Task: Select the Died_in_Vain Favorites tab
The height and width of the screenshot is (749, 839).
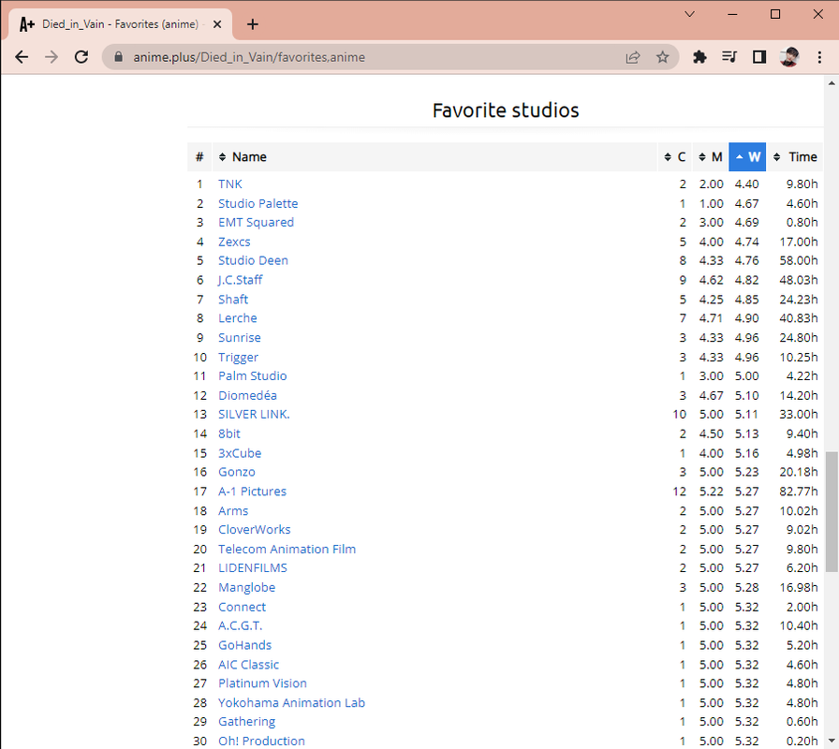Action: pos(121,24)
